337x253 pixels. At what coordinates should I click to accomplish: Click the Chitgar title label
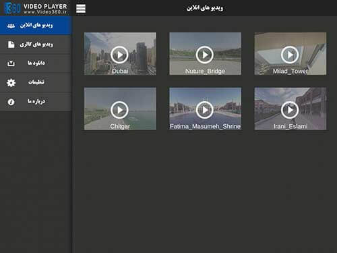(120, 126)
